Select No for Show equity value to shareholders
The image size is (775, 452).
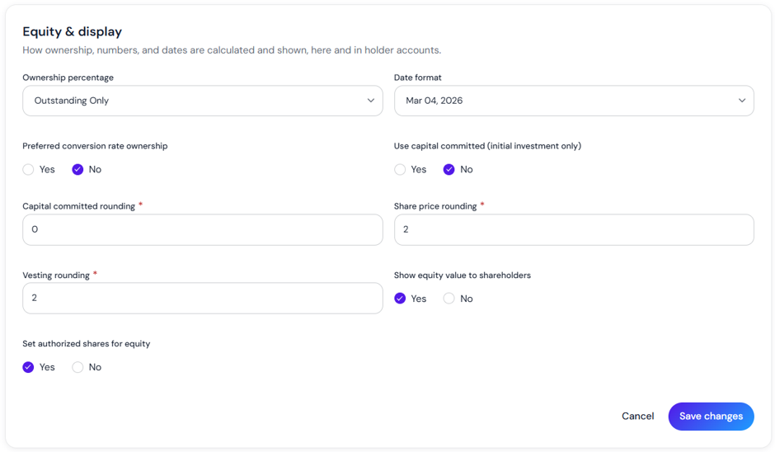click(449, 299)
